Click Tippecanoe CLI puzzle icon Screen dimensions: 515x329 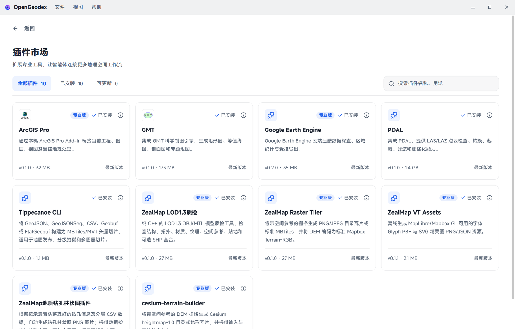click(25, 198)
